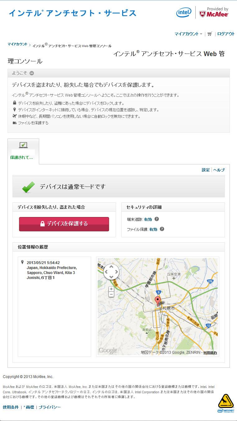Image resolution: width=237 pixels, height=421 pixels.
Task: Open help icon next to ファイル保護
Action: (162, 229)
